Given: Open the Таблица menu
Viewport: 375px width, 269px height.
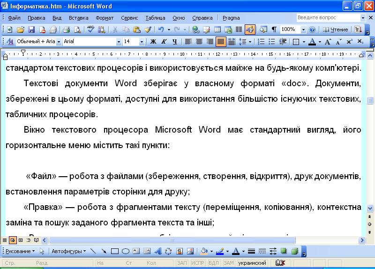Looking at the screenshot, I should pyautogui.click(x=155, y=18).
